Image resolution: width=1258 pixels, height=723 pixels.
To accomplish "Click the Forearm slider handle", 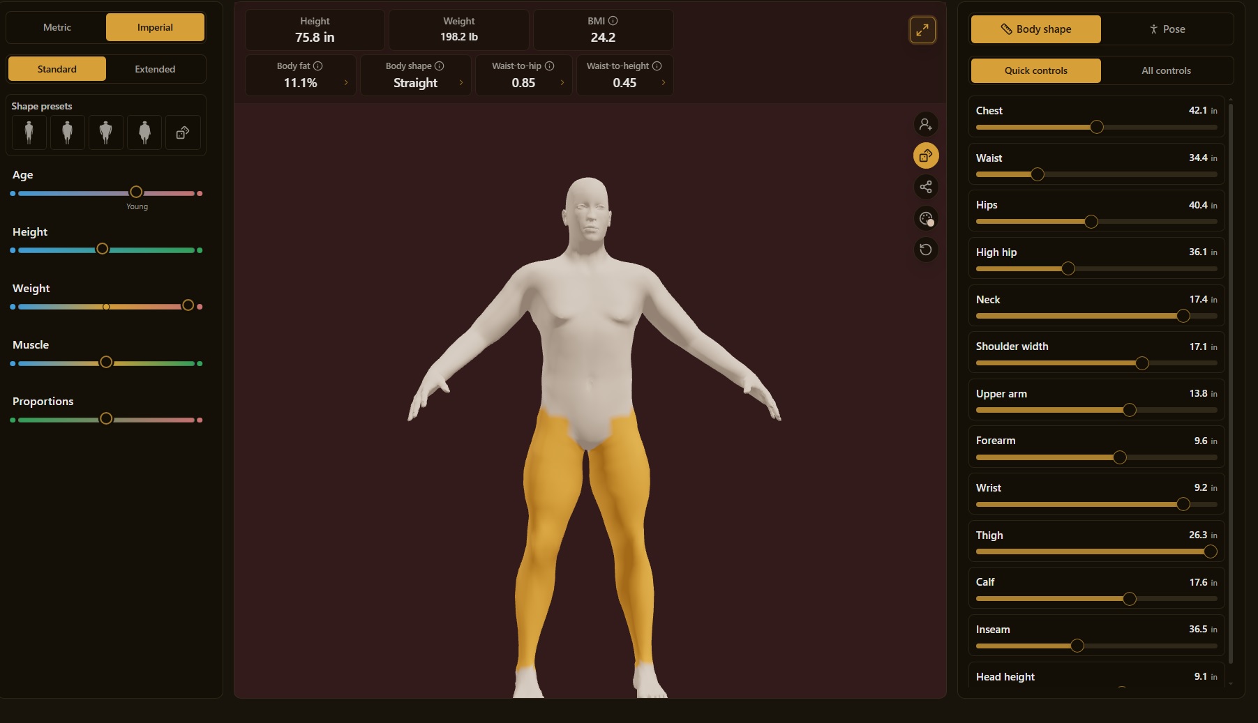I will [1120, 457].
